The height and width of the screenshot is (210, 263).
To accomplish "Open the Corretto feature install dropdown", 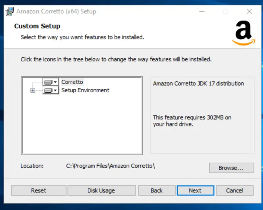I will pos(51,82).
